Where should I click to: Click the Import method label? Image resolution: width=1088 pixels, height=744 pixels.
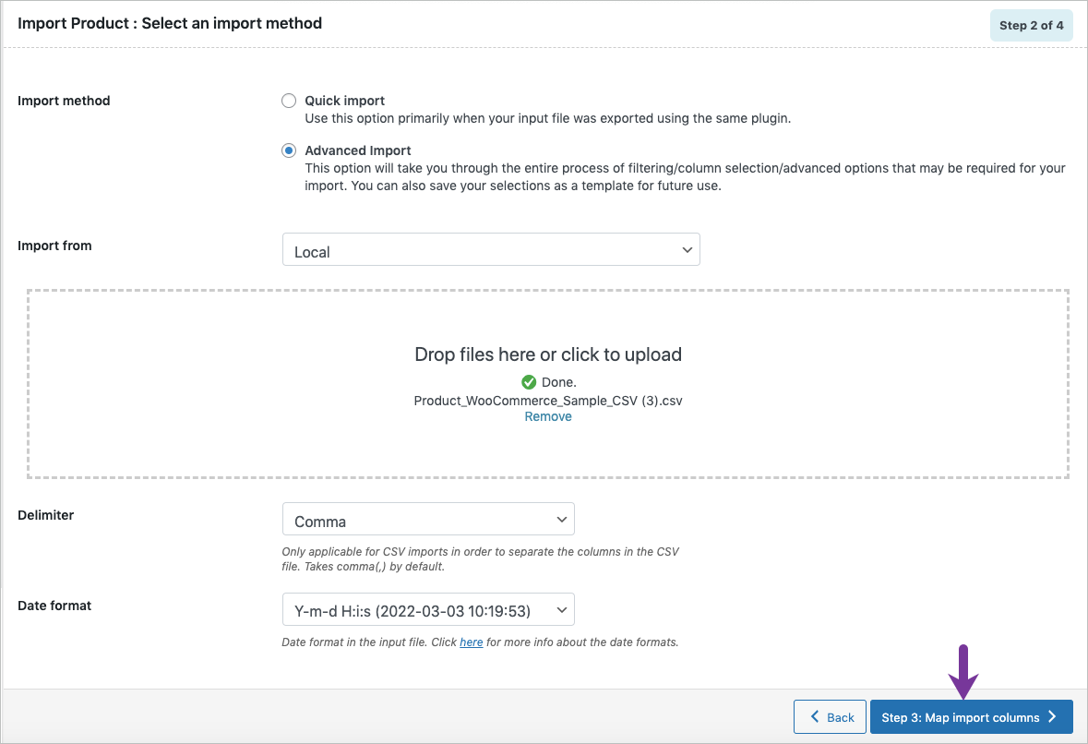pyautogui.click(x=64, y=100)
